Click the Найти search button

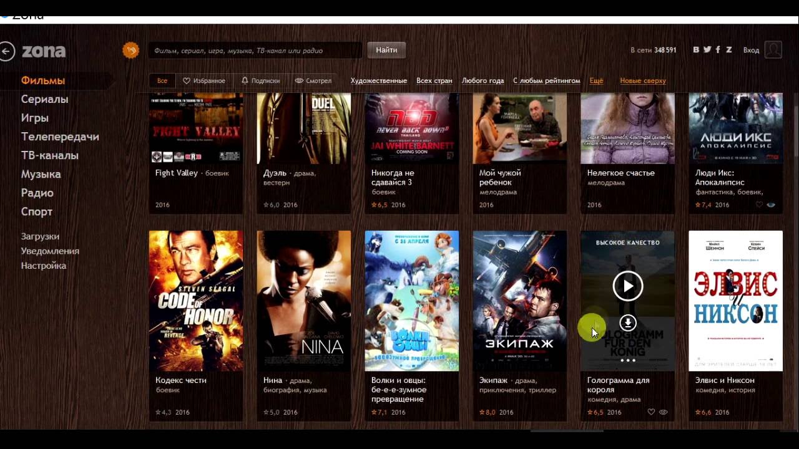tap(386, 51)
